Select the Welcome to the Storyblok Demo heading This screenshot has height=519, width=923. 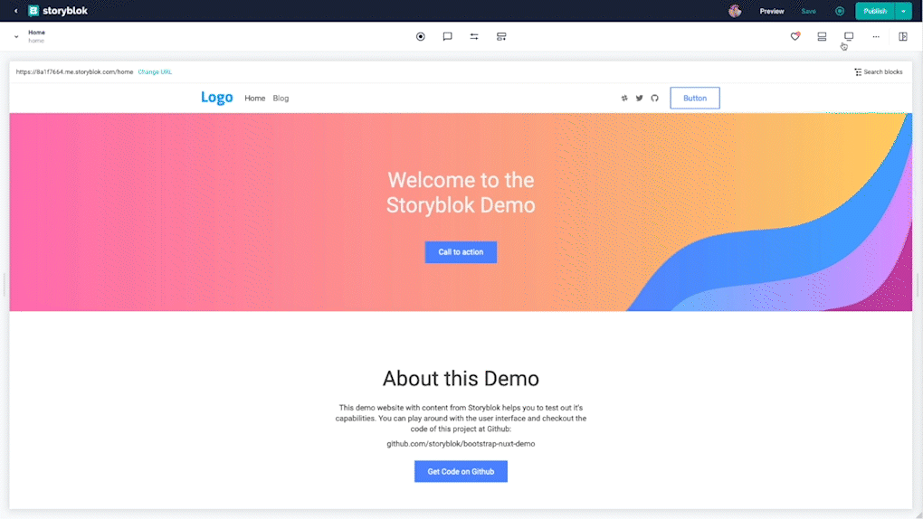(x=461, y=193)
